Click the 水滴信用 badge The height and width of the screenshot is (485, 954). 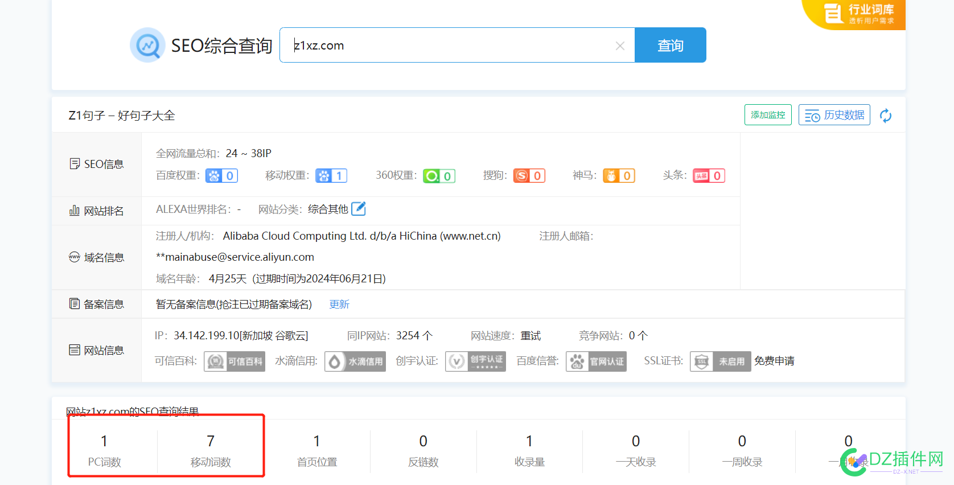[x=355, y=361]
